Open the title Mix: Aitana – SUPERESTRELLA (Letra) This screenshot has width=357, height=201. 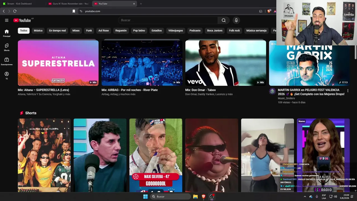(44, 90)
